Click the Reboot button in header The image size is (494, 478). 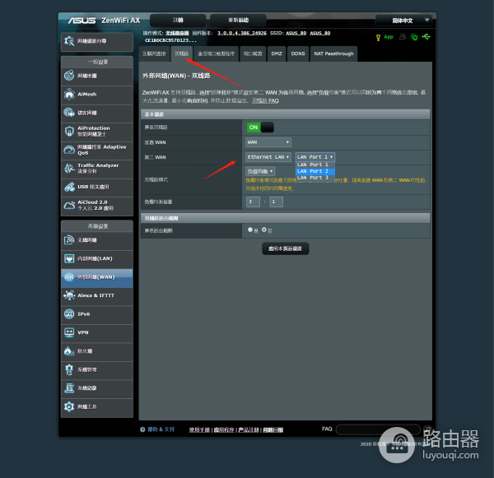tap(238, 20)
